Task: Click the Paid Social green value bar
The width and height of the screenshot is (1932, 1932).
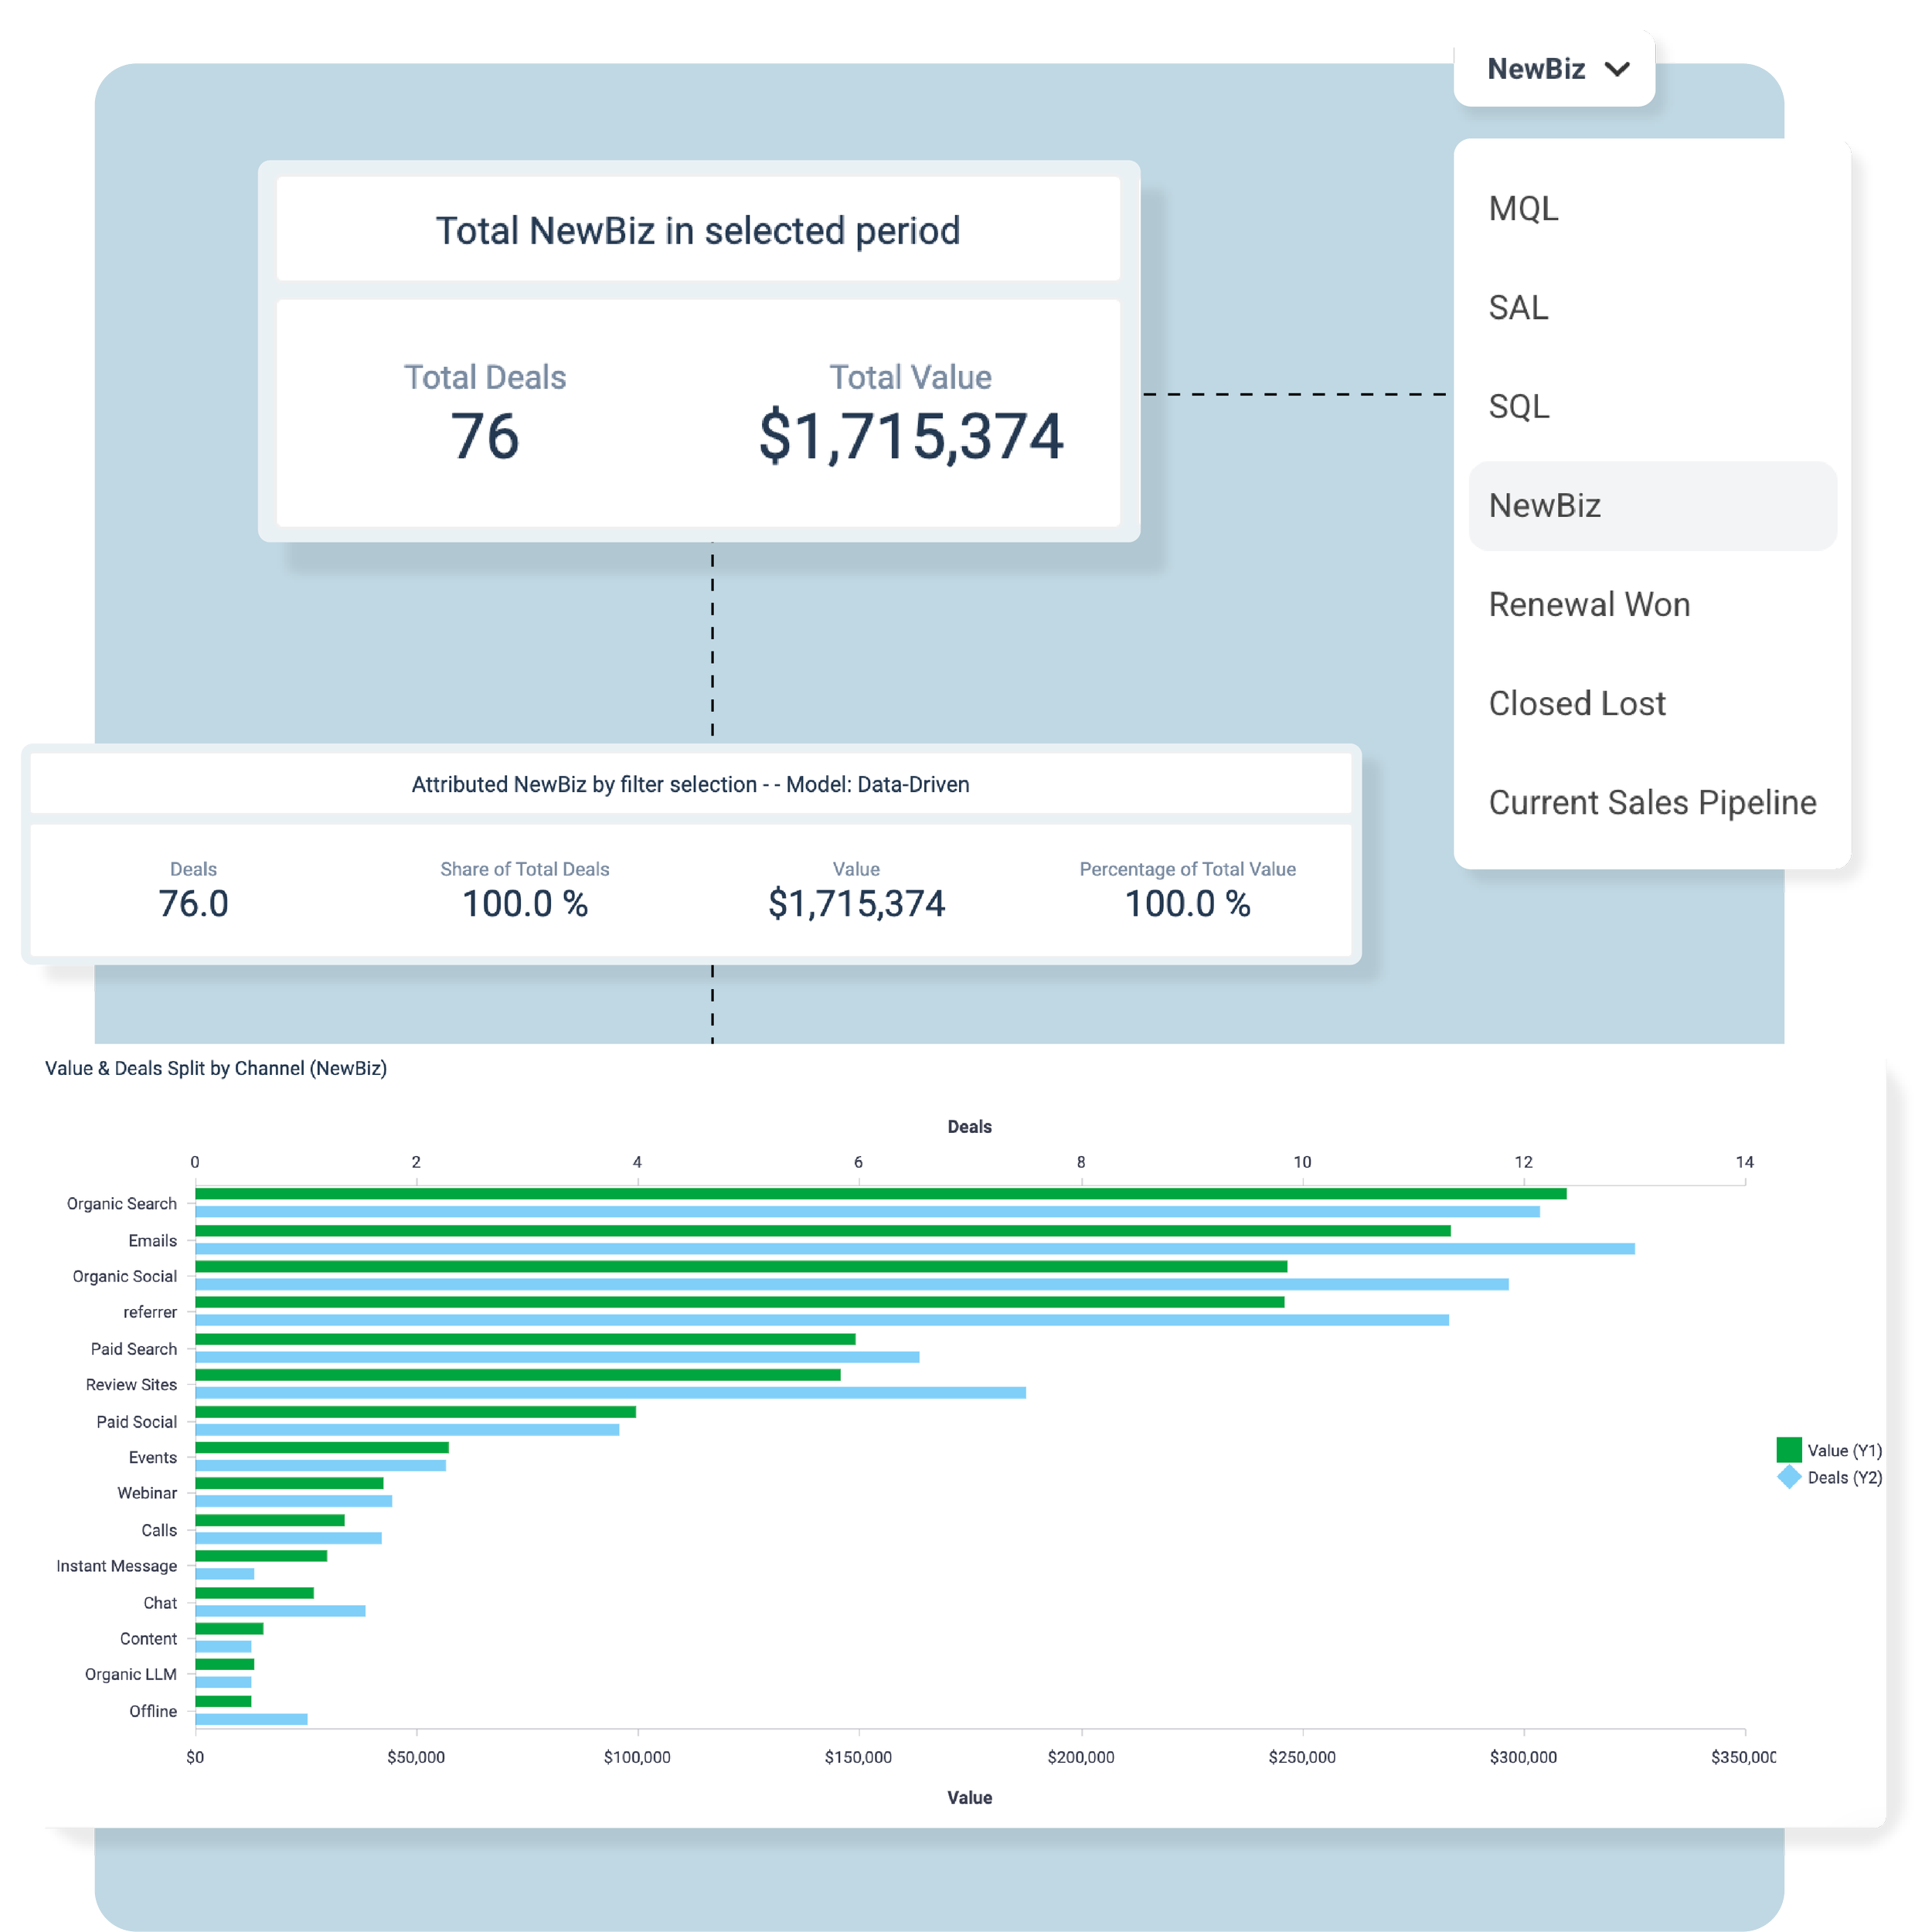Action: click(x=415, y=1411)
